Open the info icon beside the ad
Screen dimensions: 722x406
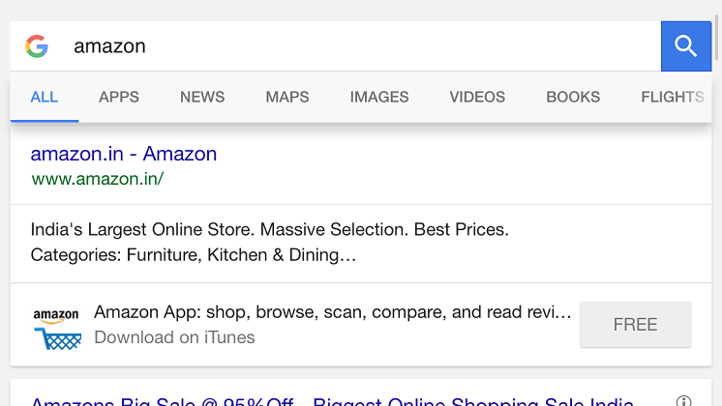[684, 400]
